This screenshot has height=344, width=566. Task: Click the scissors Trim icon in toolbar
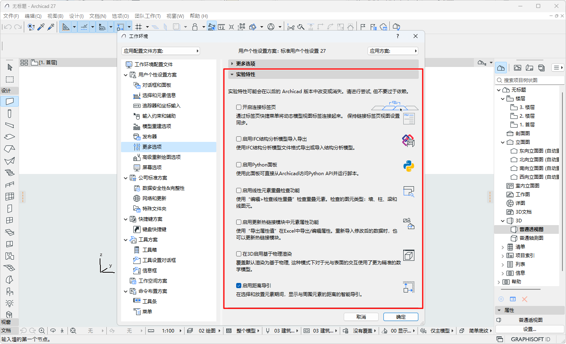click(x=291, y=27)
